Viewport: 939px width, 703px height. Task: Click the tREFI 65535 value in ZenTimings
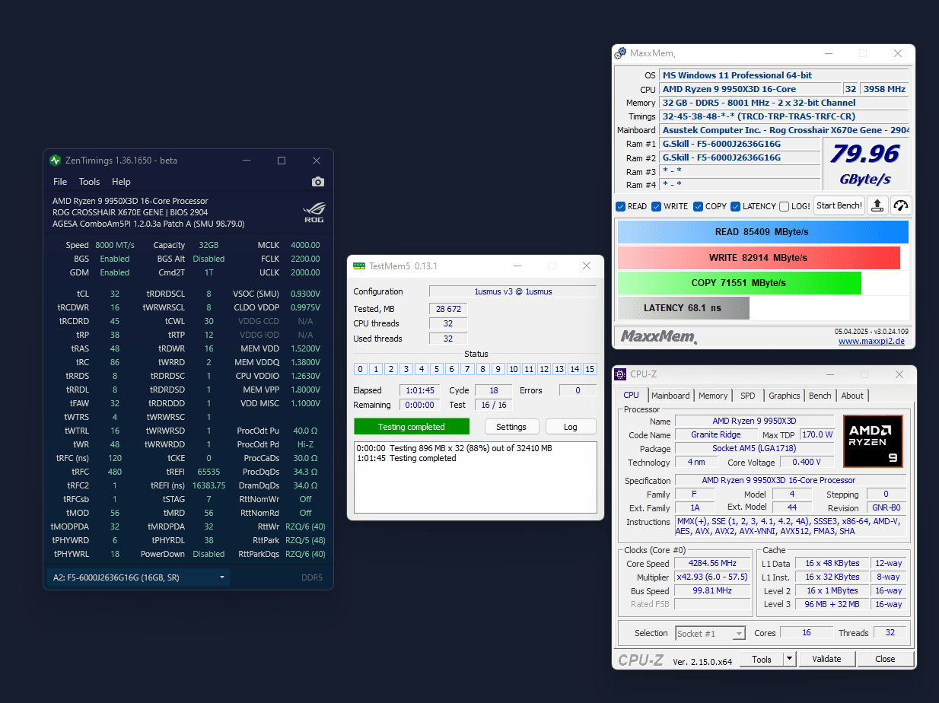tap(208, 472)
